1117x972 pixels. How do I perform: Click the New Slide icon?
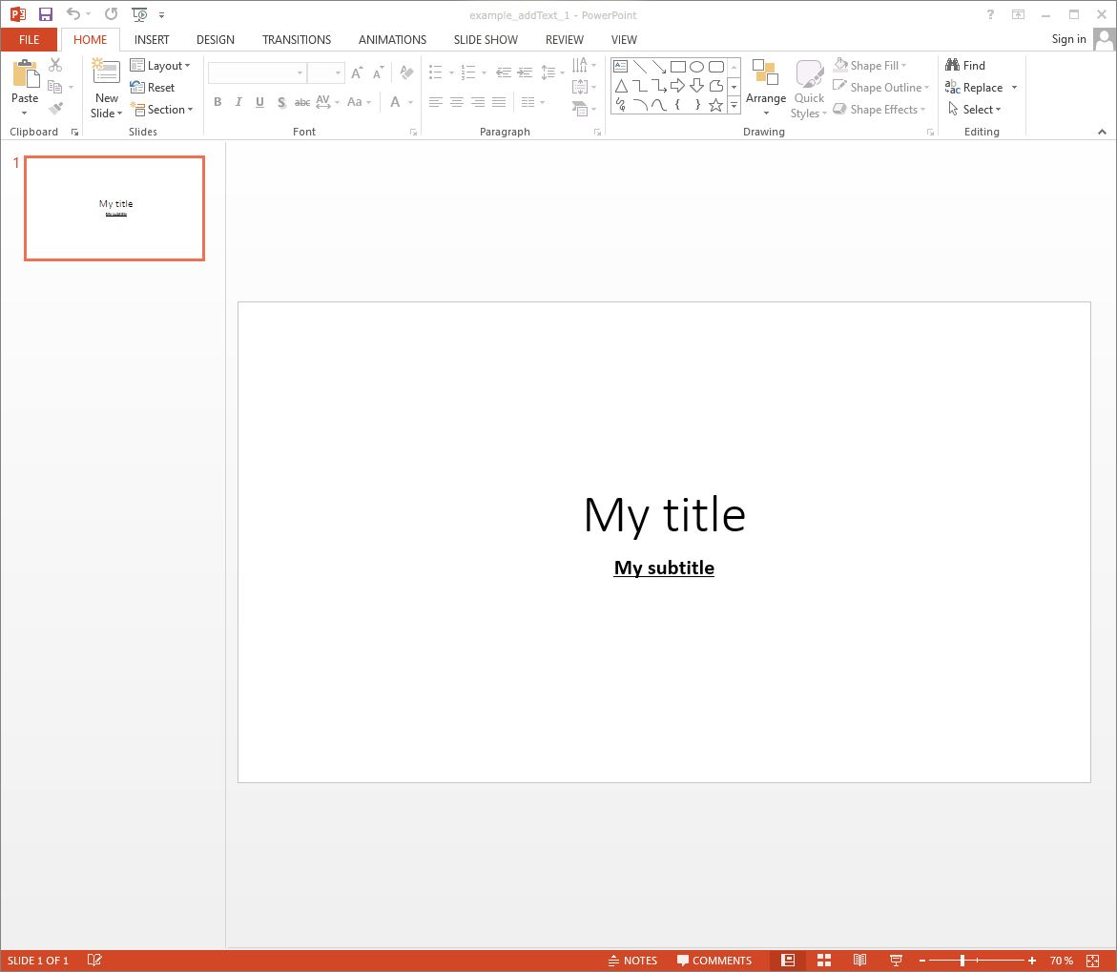[x=106, y=72]
